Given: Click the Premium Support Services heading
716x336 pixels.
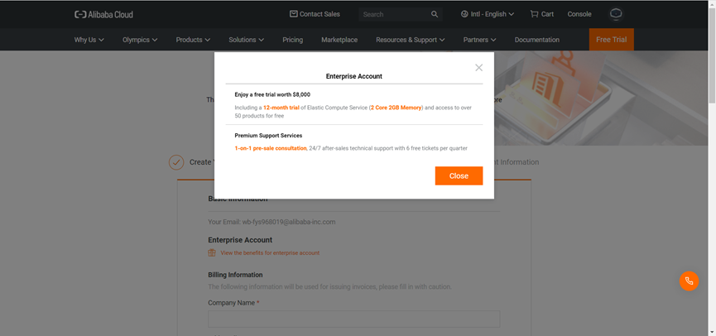Looking at the screenshot, I should coord(268,136).
